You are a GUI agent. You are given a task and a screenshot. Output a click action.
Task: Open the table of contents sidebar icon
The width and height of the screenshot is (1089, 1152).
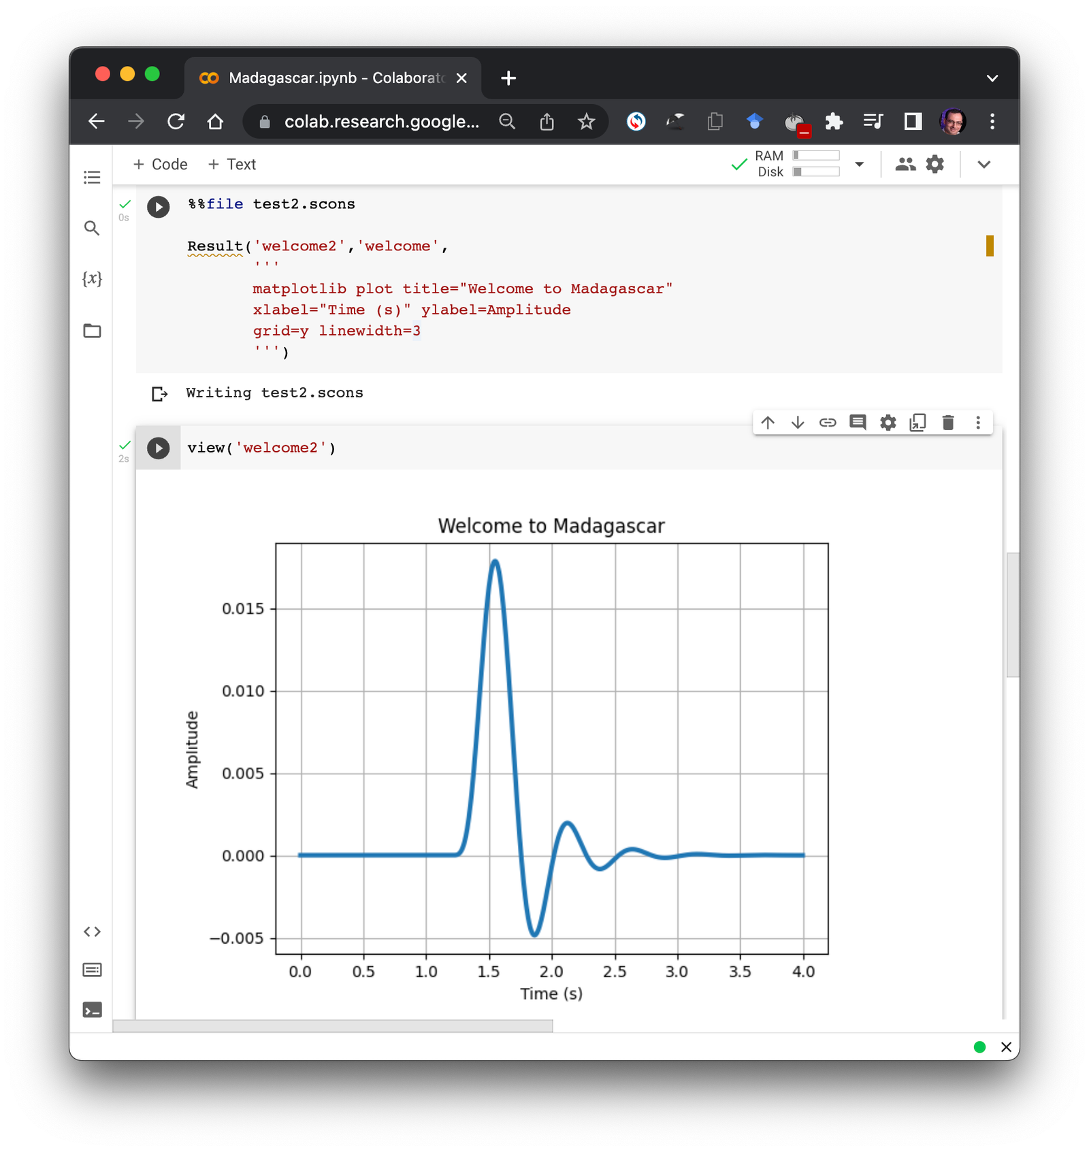pos(92,178)
